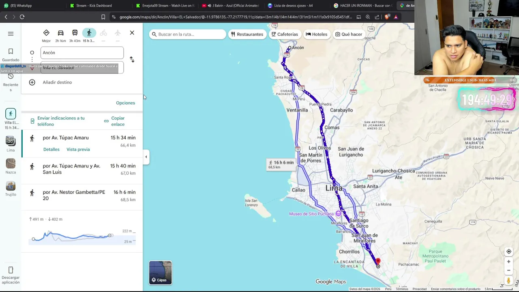Click the Street View pegman icon
Viewport: 519px width, 292px height.
509,281
